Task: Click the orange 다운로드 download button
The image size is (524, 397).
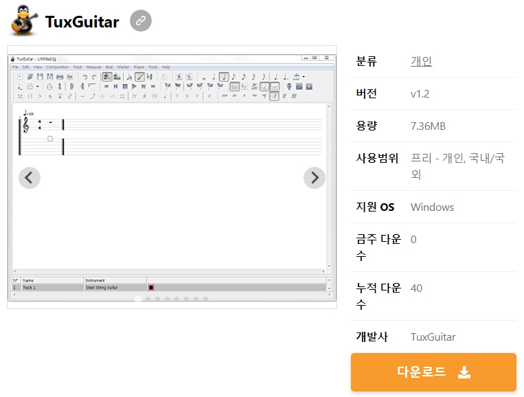Action: tap(433, 372)
